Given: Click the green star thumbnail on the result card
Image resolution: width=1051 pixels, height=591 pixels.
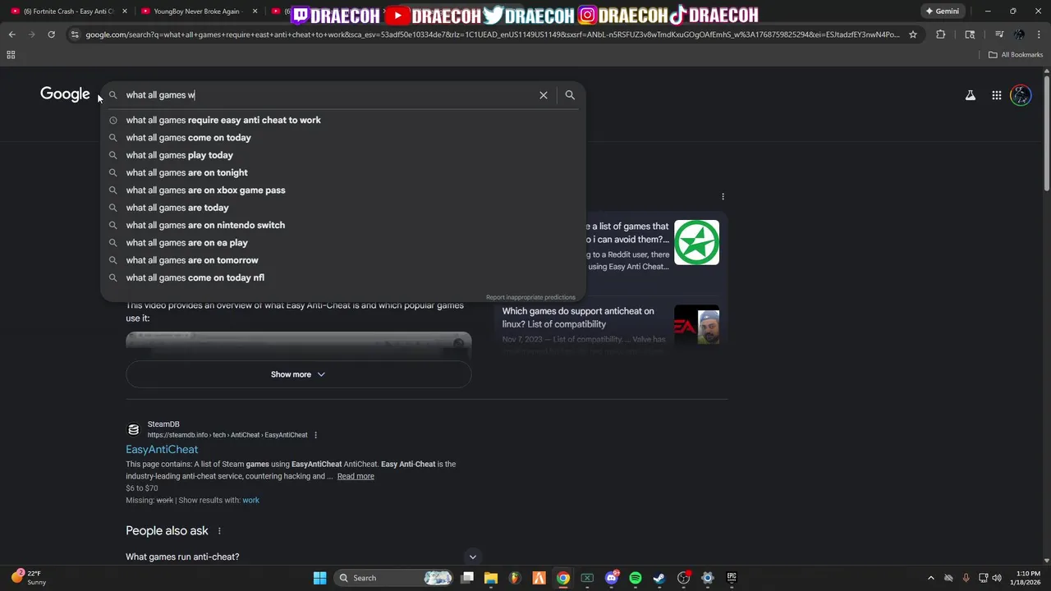Looking at the screenshot, I should click(696, 242).
